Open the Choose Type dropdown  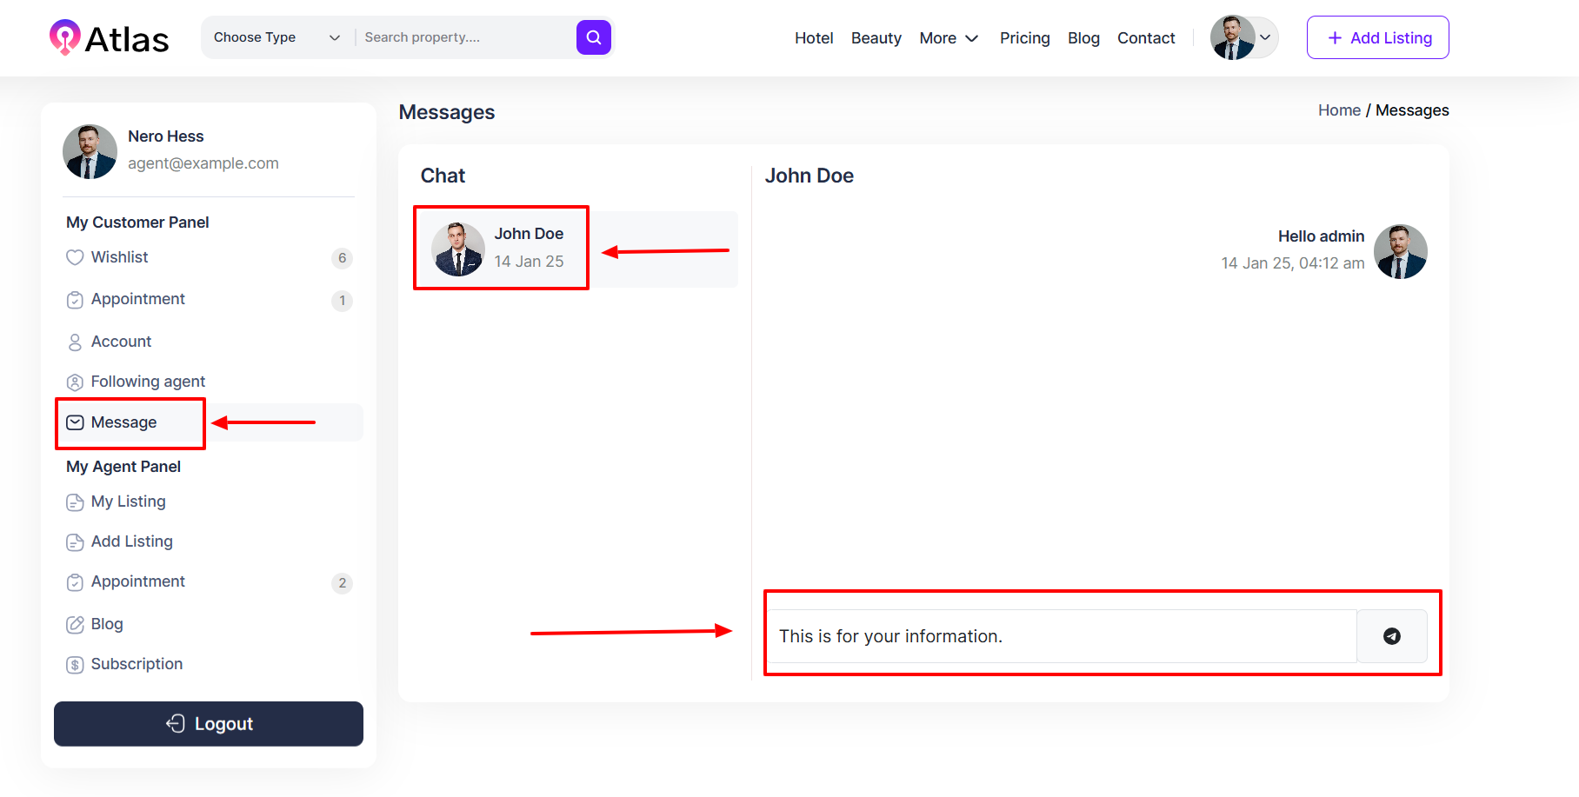(276, 37)
